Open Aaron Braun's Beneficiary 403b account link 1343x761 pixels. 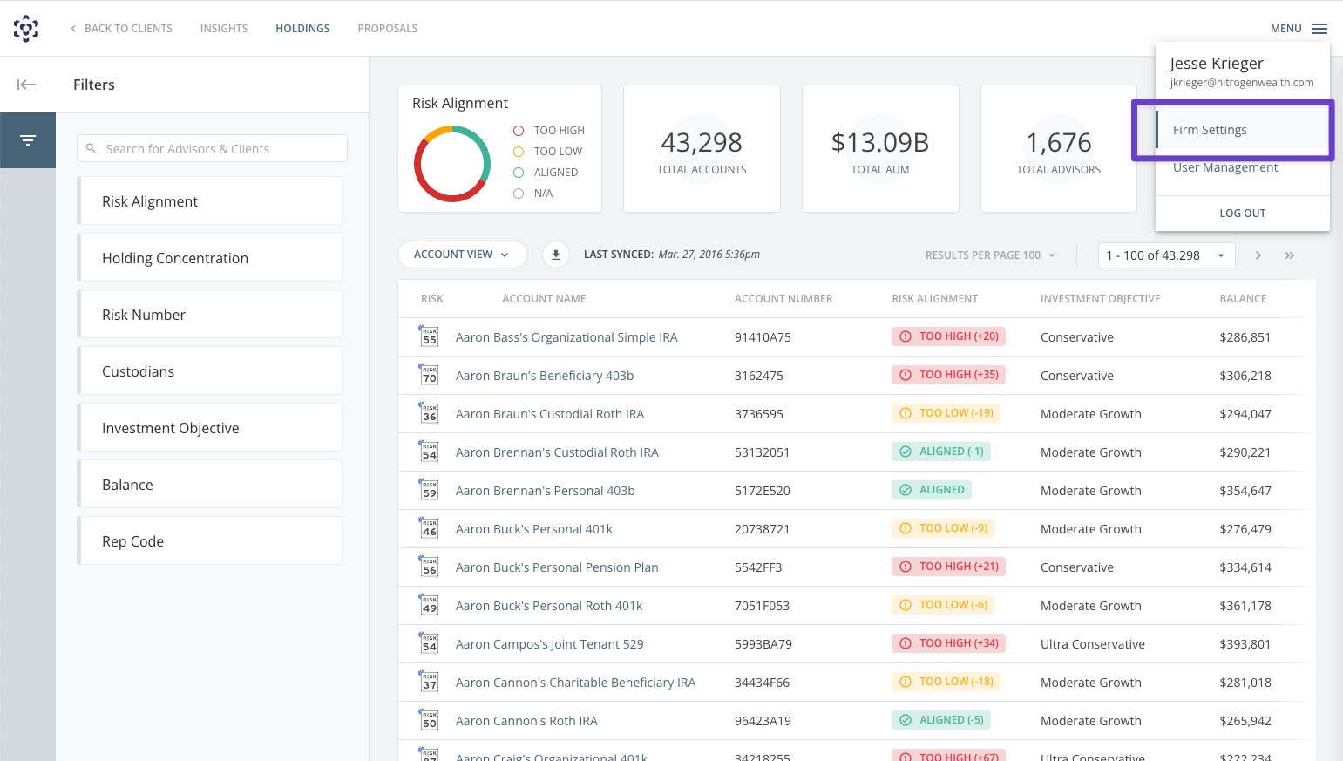544,375
